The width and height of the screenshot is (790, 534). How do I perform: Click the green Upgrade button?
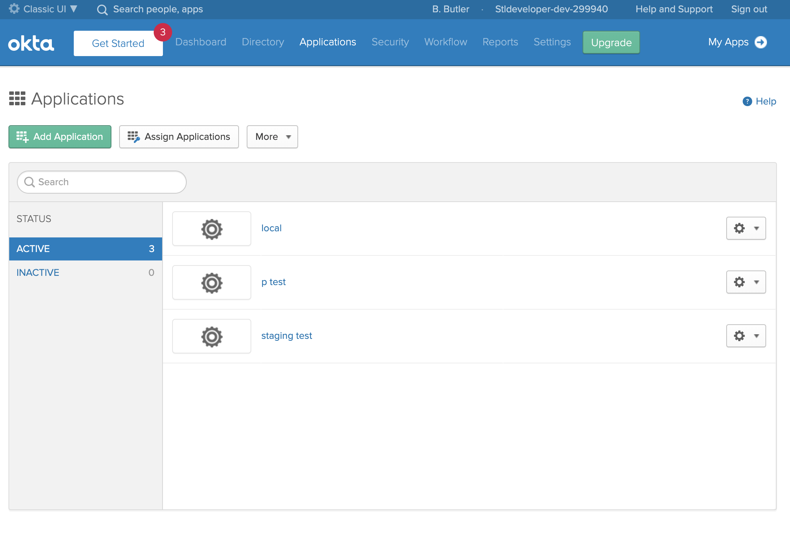pos(611,43)
